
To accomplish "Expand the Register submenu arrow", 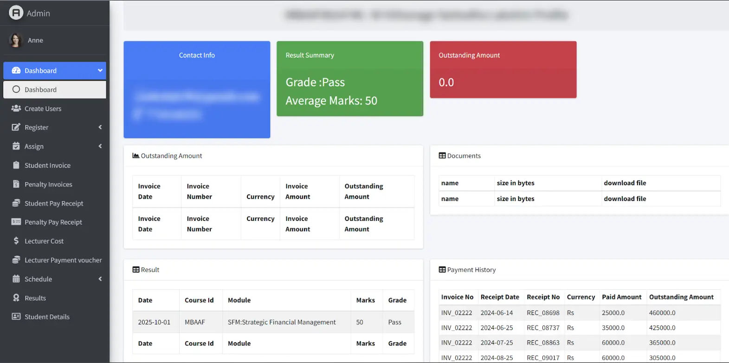I will pos(100,127).
